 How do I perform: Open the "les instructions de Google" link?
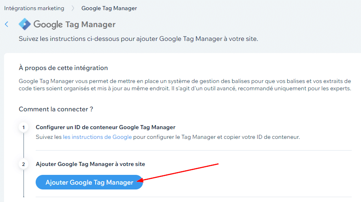click(x=97, y=137)
